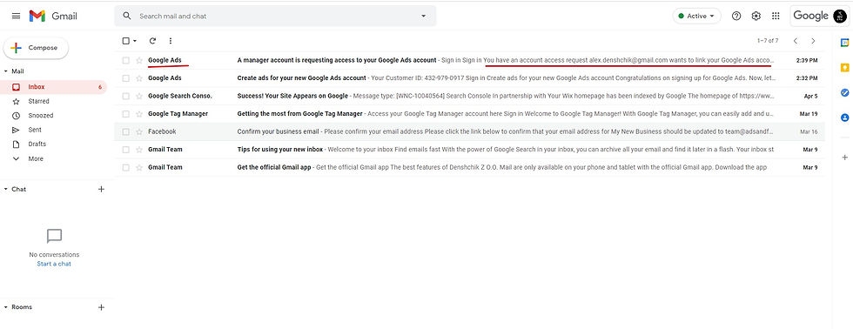Toggle the select all checkbox
Image resolution: width=853 pixels, height=329 pixels.
(x=126, y=41)
